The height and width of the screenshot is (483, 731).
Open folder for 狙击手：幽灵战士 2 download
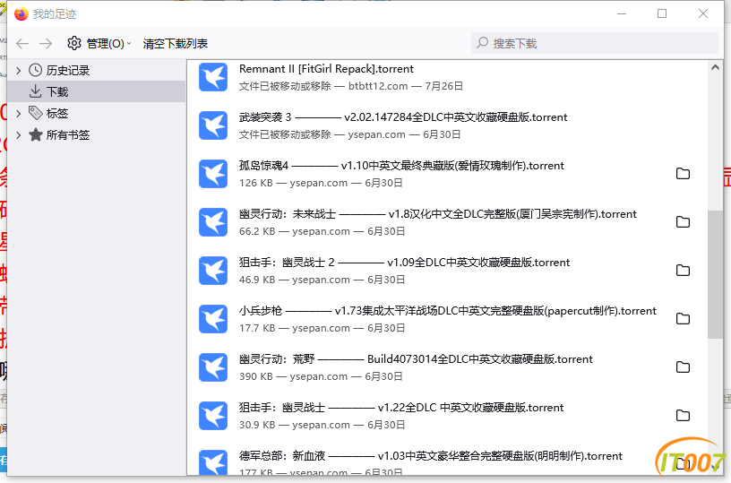pyautogui.click(x=683, y=271)
